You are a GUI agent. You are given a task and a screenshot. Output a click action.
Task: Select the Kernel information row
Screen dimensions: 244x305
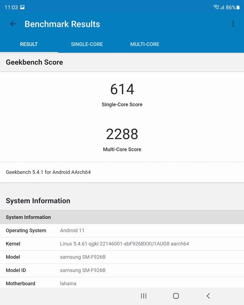tap(122, 244)
